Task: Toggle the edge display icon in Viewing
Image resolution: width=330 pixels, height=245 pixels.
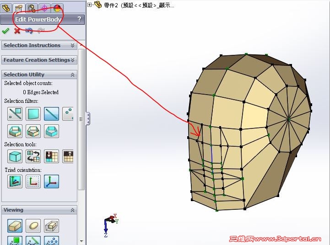Action: coord(33,240)
